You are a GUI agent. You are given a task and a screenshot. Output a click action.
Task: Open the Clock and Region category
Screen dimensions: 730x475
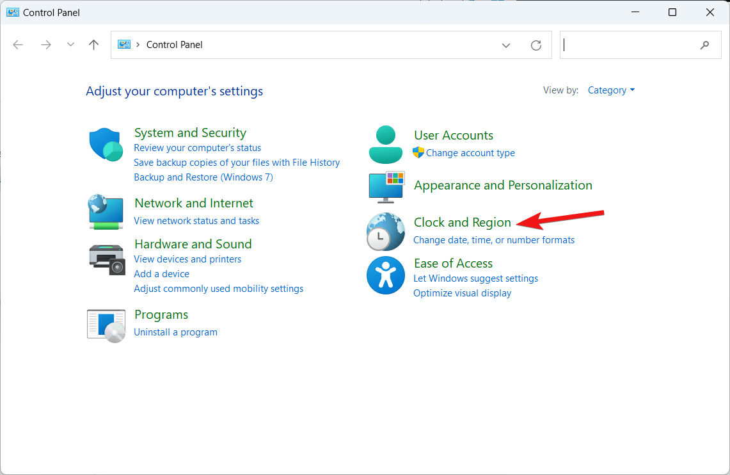tap(462, 222)
